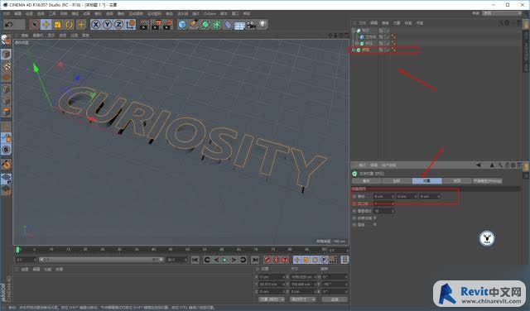The image size is (530, 311).
Task: Add a Light object from the toolbar
Action: coord(263,25)
